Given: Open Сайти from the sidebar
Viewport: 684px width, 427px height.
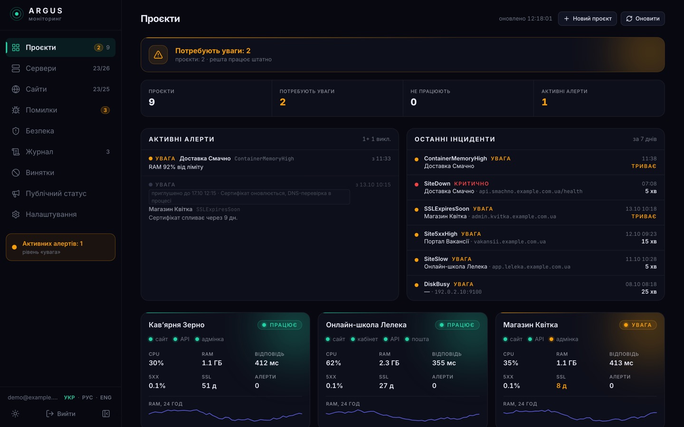Looking at the screenshot, I should [60, 89].
